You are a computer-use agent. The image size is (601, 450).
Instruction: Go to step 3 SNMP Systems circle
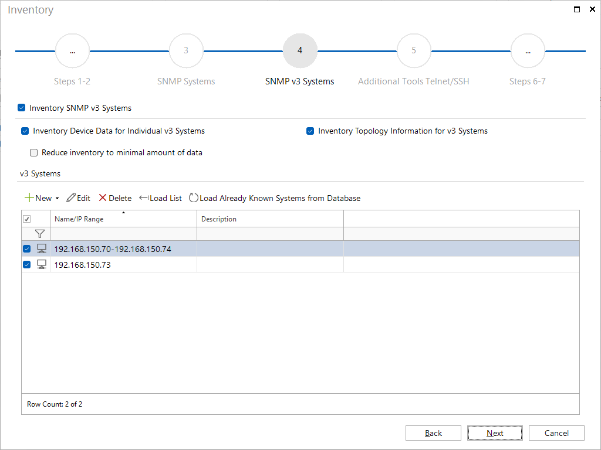click(x=186, y=50)
